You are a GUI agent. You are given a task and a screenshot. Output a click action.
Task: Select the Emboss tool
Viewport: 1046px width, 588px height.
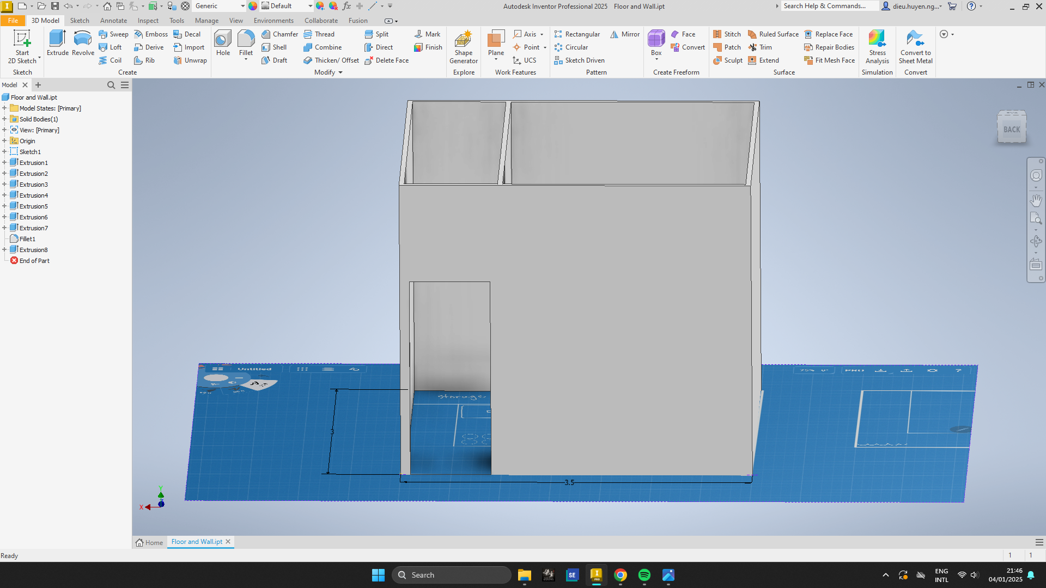click(x=151, y=34)
